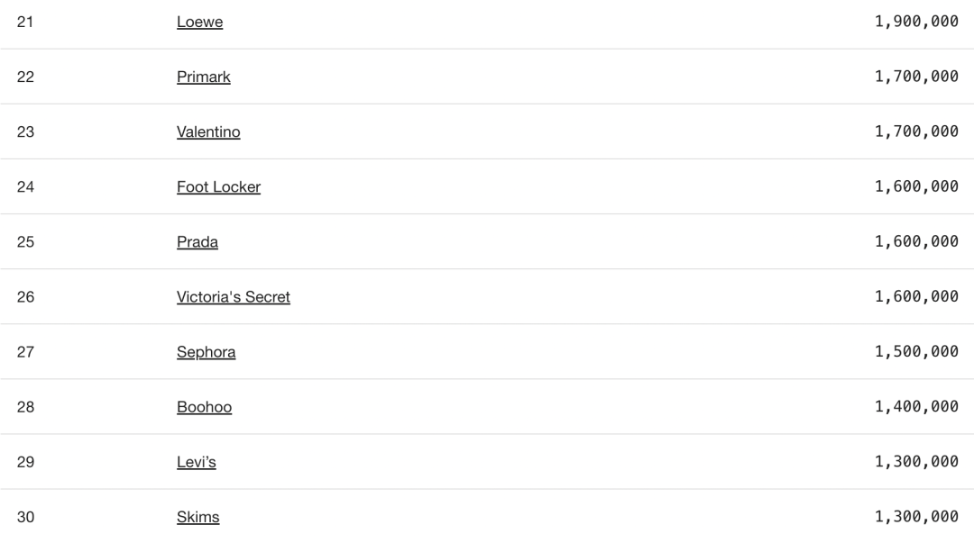This screenshot has width=974, height=543.
Task: Click Loewe's 1,900,000 value
Action: (x=916, y=22)
